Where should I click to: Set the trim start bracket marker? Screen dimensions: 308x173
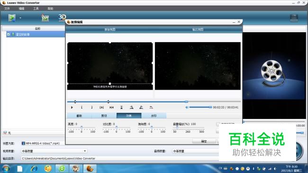(82, 107)
